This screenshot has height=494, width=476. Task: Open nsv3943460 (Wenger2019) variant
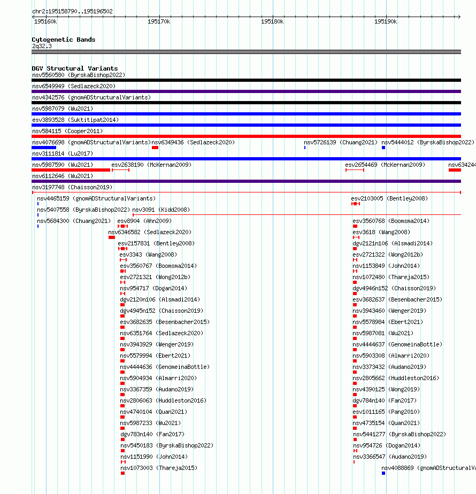pos(390,311)
